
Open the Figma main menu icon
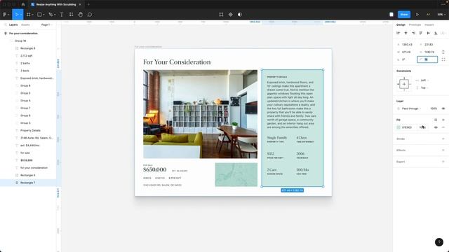[x=5, y=14]
